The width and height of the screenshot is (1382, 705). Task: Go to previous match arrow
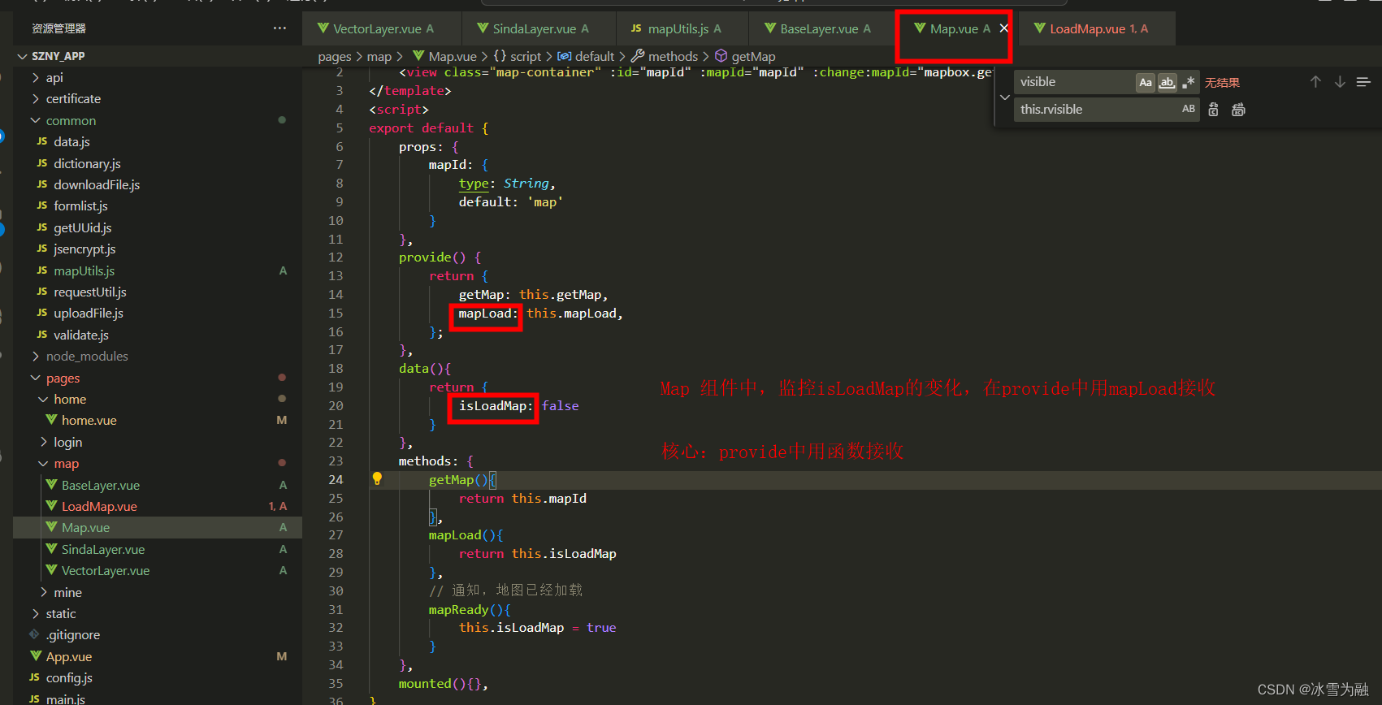tap(1315, 82)
